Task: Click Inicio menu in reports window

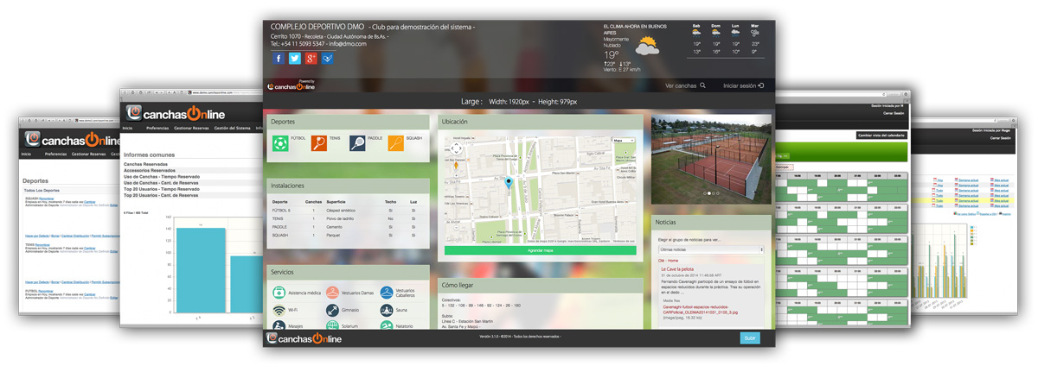Action: click(x=127, y=128)
